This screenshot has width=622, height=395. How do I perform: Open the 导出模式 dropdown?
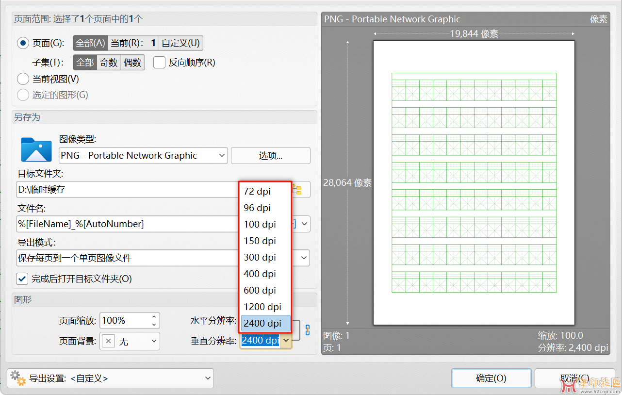point(304,258)
